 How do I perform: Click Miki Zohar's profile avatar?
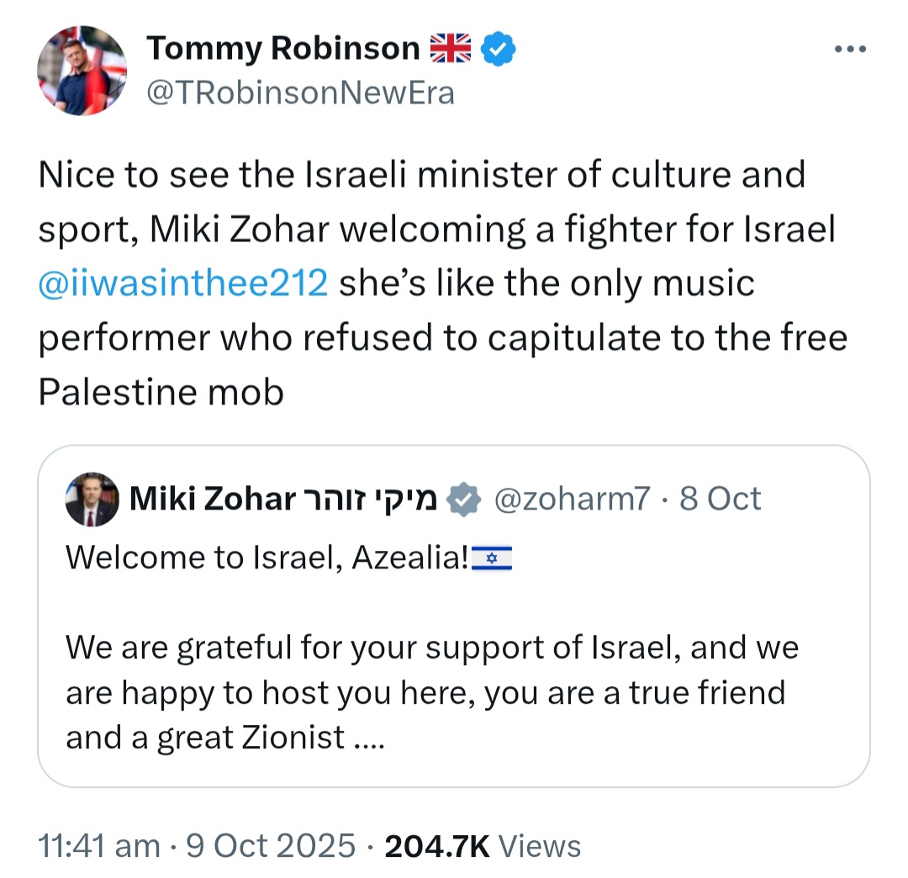click(x=92, y=500)
